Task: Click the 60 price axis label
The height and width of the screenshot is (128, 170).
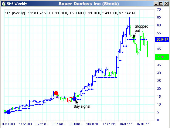Action: [x=159, y=25]
